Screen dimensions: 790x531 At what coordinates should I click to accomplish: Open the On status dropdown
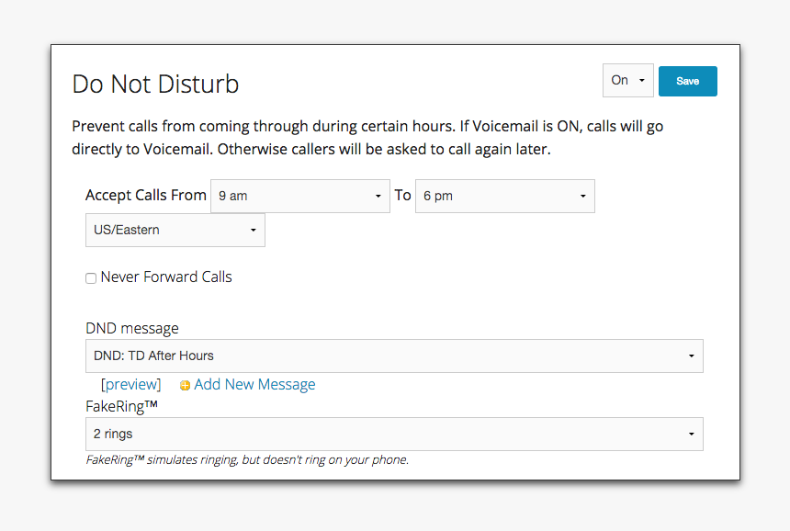pyautogui.click(x=627, y=80)
